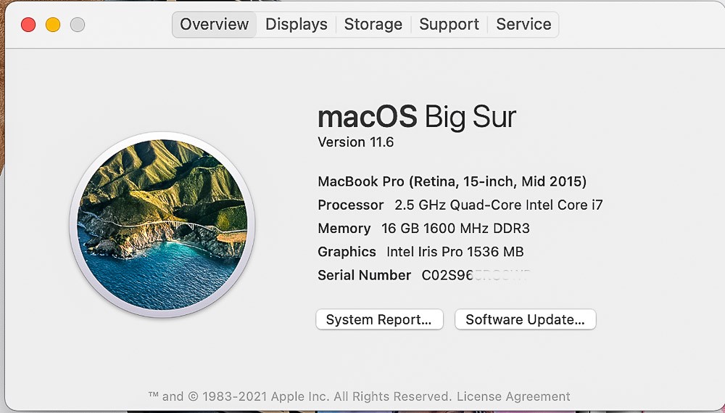Select the Storage tab

373,25
